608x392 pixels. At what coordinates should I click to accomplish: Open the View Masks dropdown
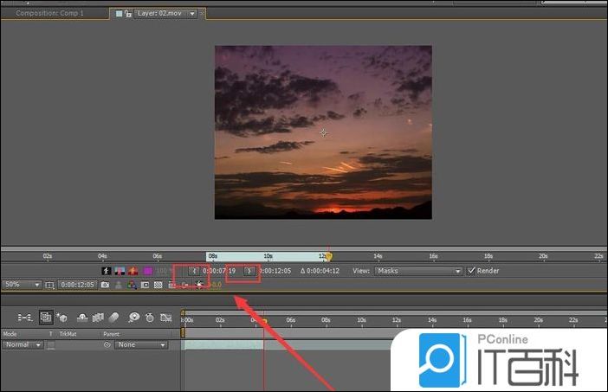tap(419, 271)
